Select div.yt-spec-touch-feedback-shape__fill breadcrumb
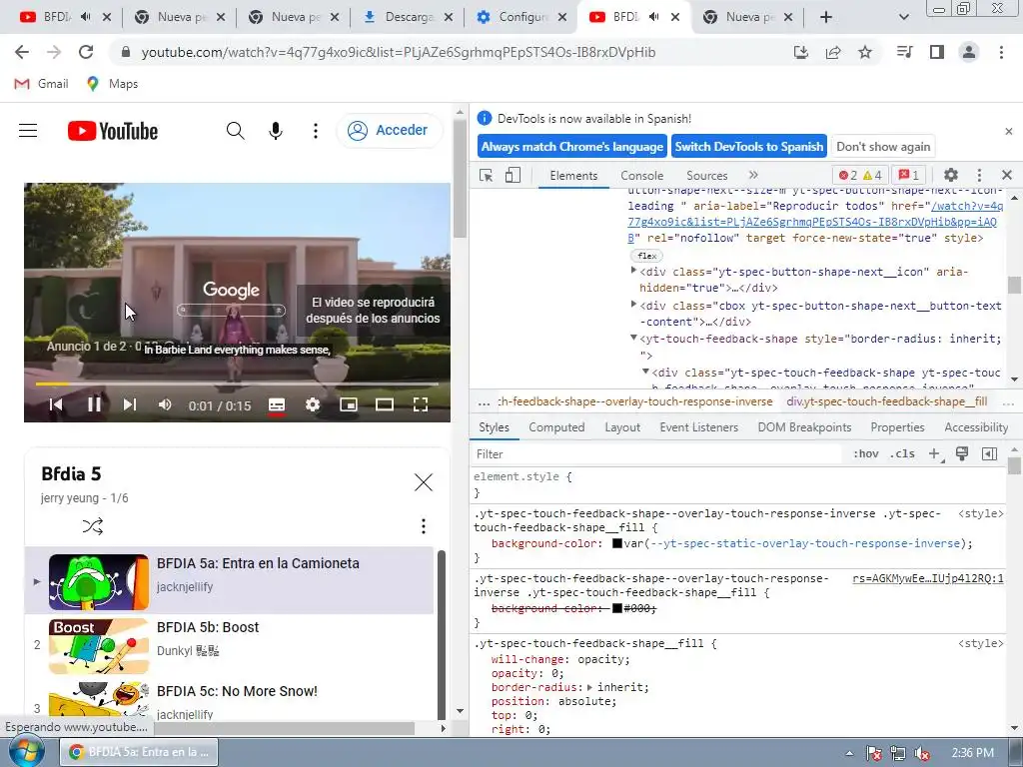 [x=887, y=401]
